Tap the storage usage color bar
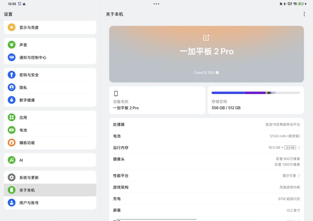 pos(256,93)
